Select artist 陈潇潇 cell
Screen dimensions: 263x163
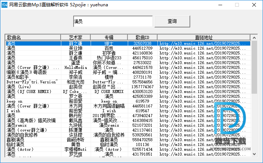(x=76, y=130)
